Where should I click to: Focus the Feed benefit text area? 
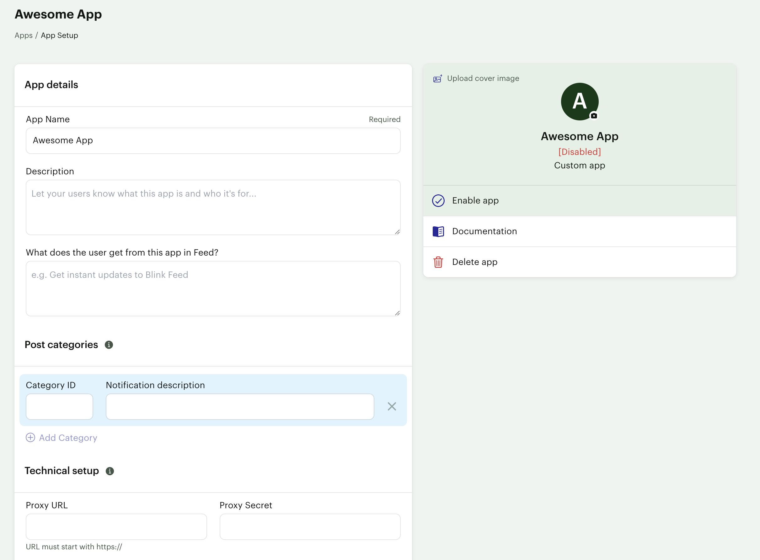[x=213, y=289]
